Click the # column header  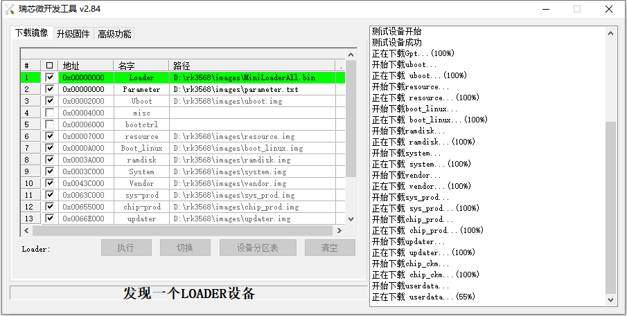click(x=30, y=66)
